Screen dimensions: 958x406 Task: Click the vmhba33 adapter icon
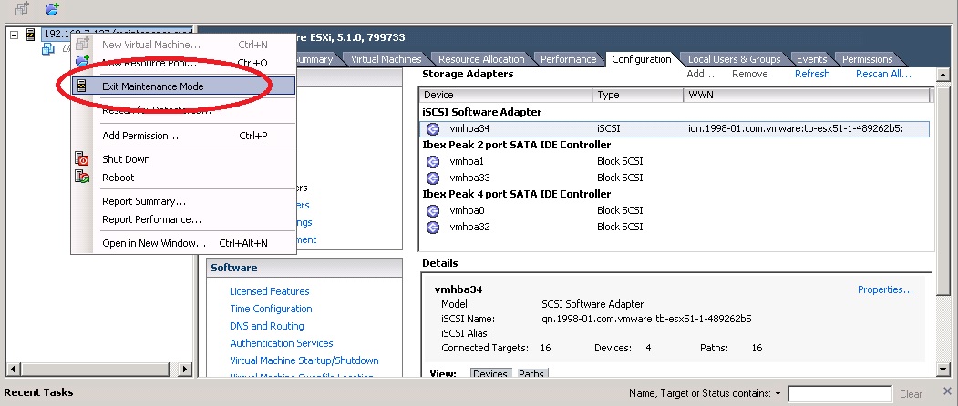(x=433, y=178)
